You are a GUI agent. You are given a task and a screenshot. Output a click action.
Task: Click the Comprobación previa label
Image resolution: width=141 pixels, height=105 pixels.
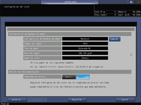42,77
